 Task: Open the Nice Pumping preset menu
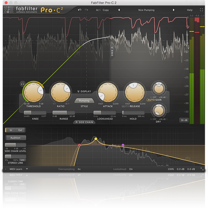point(146,10)
